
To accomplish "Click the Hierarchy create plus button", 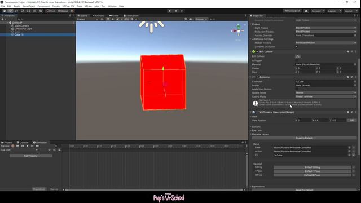I will (x=3, y=19).
